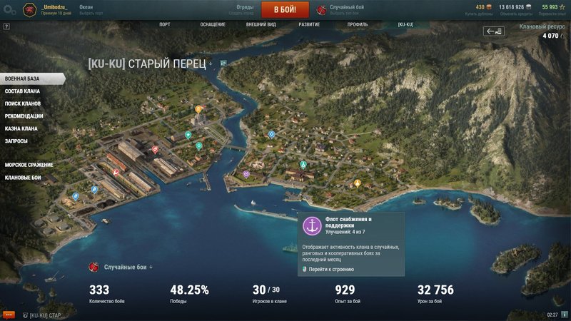Select the upper teal star marker
Image resolution: width=571 pixels, height=321 pixels.
188,136
